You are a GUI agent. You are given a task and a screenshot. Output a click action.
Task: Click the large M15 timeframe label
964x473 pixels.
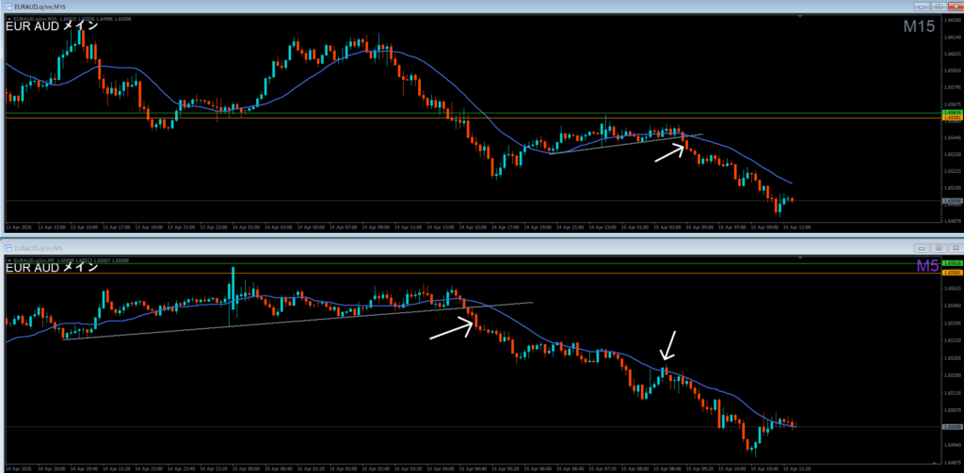point(918,28)
